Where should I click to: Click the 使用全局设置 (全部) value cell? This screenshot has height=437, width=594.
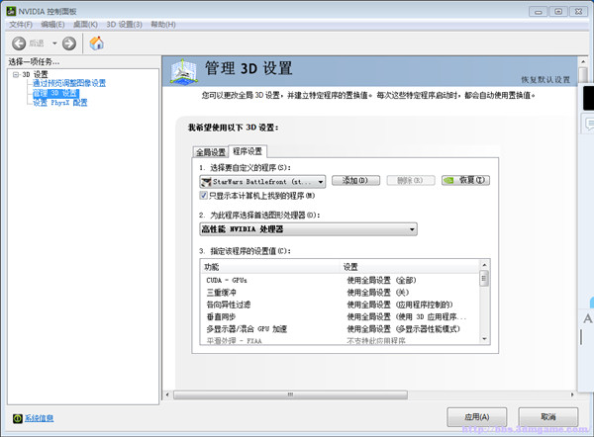click(381, 281)
